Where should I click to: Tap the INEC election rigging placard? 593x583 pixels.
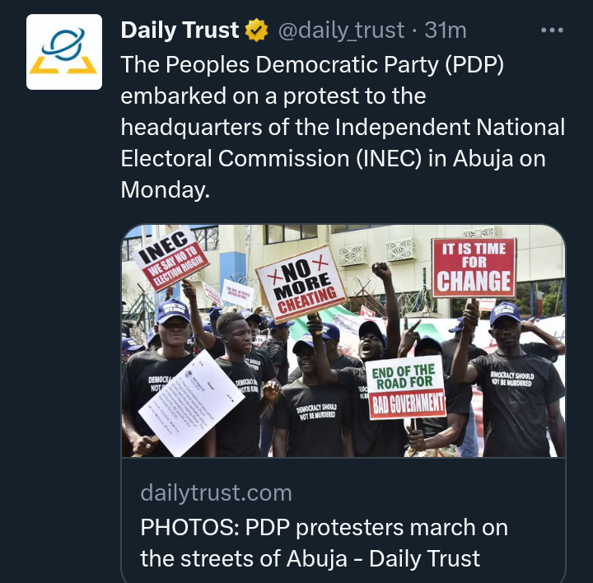click(x=172, y=259)
